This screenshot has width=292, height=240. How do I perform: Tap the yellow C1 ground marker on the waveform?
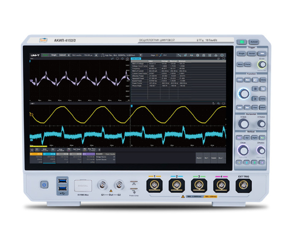31,115
